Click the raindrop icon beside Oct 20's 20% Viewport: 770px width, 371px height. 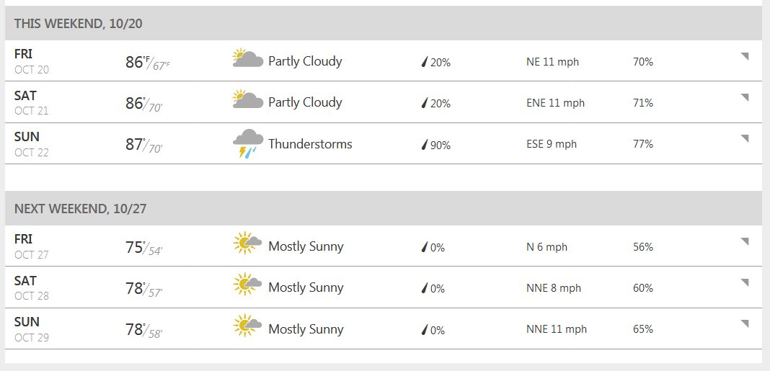[x=425, y=62]
